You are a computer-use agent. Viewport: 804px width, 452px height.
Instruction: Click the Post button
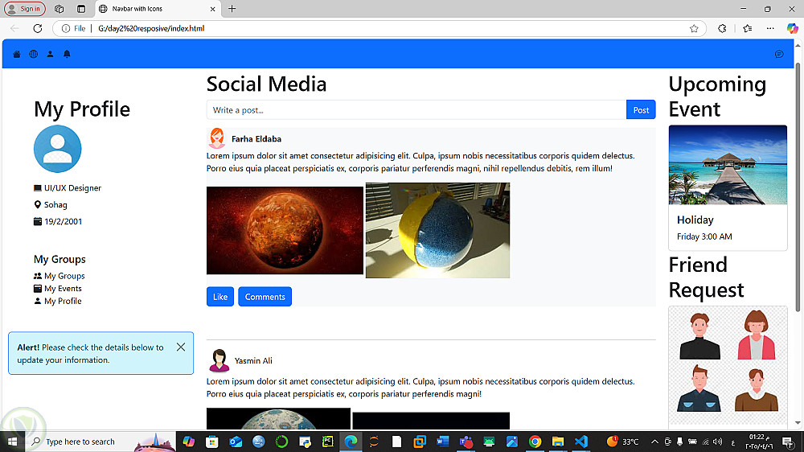(x=641, y=110)
